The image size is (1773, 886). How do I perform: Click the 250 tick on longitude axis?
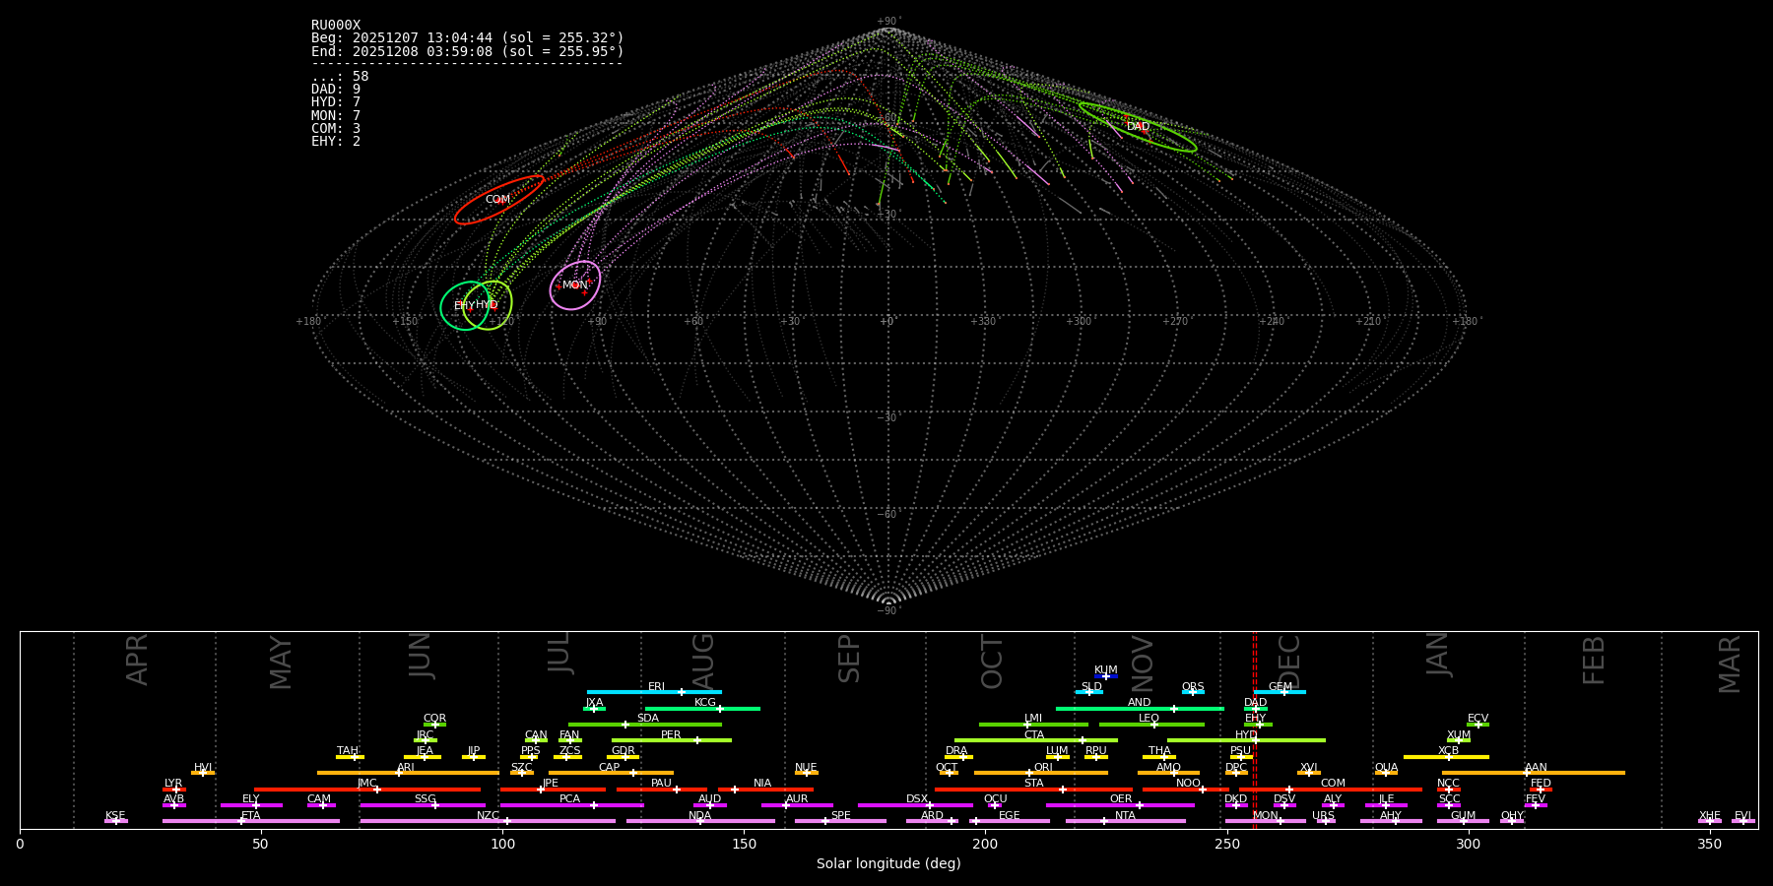[1226, 844]
